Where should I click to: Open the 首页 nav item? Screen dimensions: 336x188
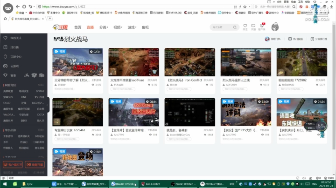click(x=77, y=27)
